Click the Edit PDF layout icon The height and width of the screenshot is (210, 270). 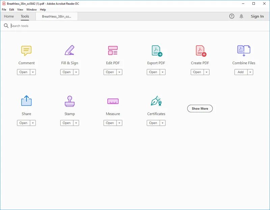pyautogui.click(x=113, y=50)
